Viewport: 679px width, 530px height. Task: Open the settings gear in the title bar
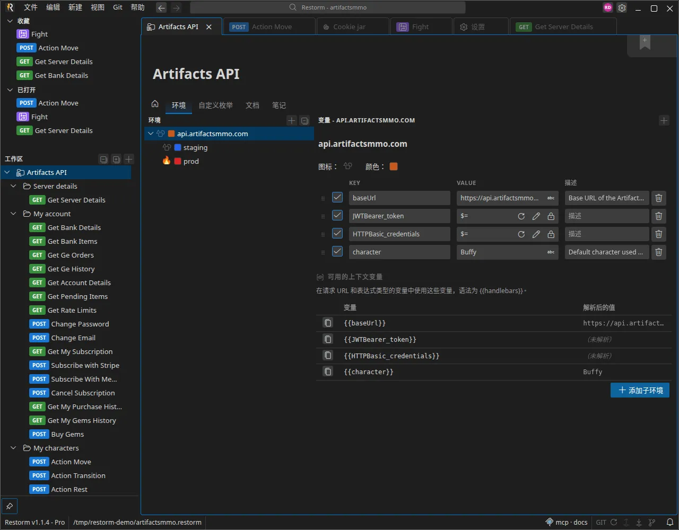pos(622,8)
